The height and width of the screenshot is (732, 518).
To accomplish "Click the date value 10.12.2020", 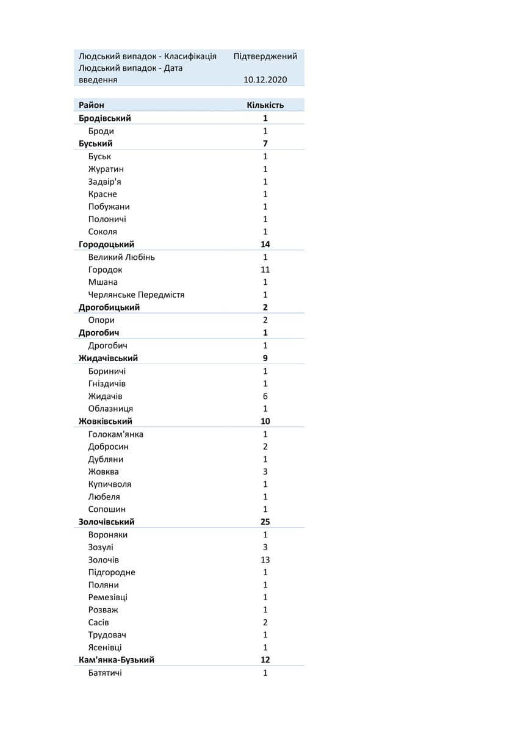I will click(x=265, y=79).
